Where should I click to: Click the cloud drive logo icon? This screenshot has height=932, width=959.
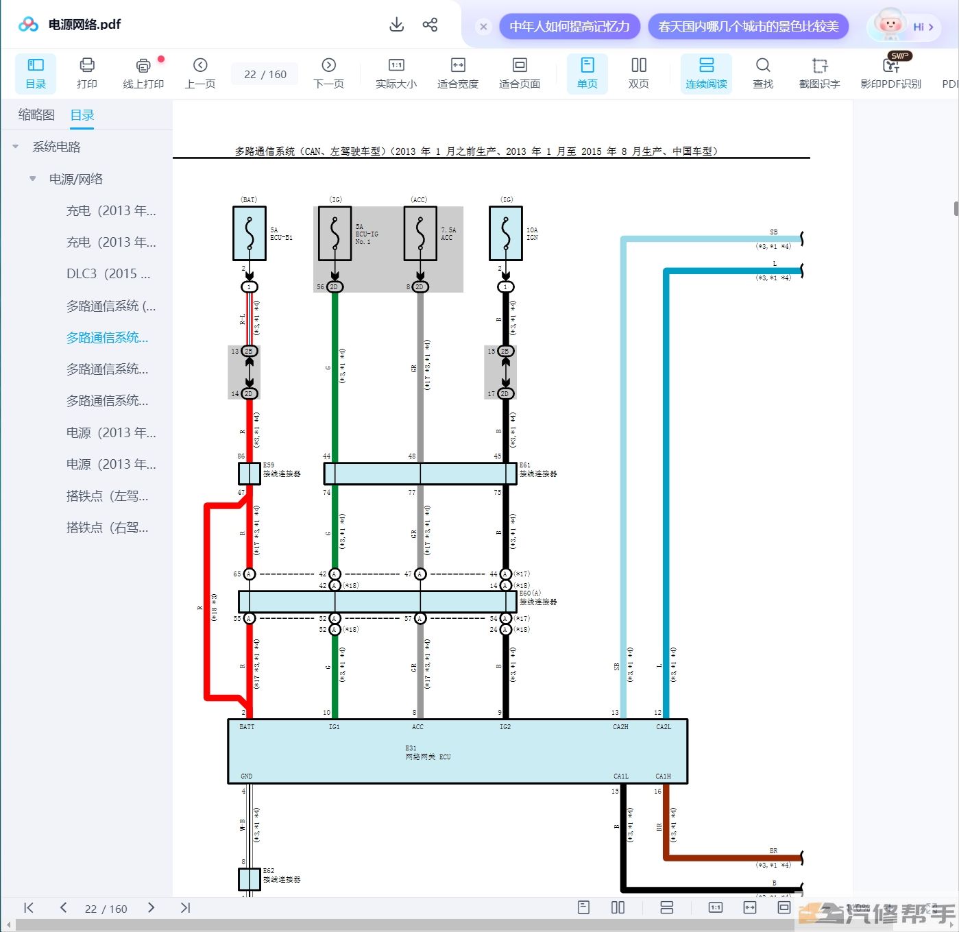coord(28,25)
